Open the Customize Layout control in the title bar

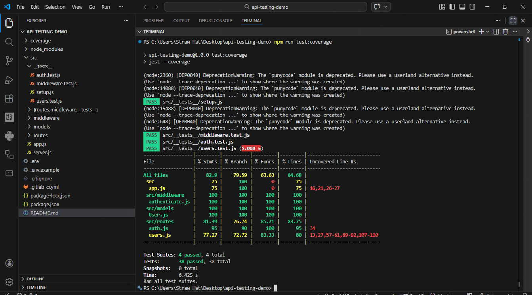442,7
